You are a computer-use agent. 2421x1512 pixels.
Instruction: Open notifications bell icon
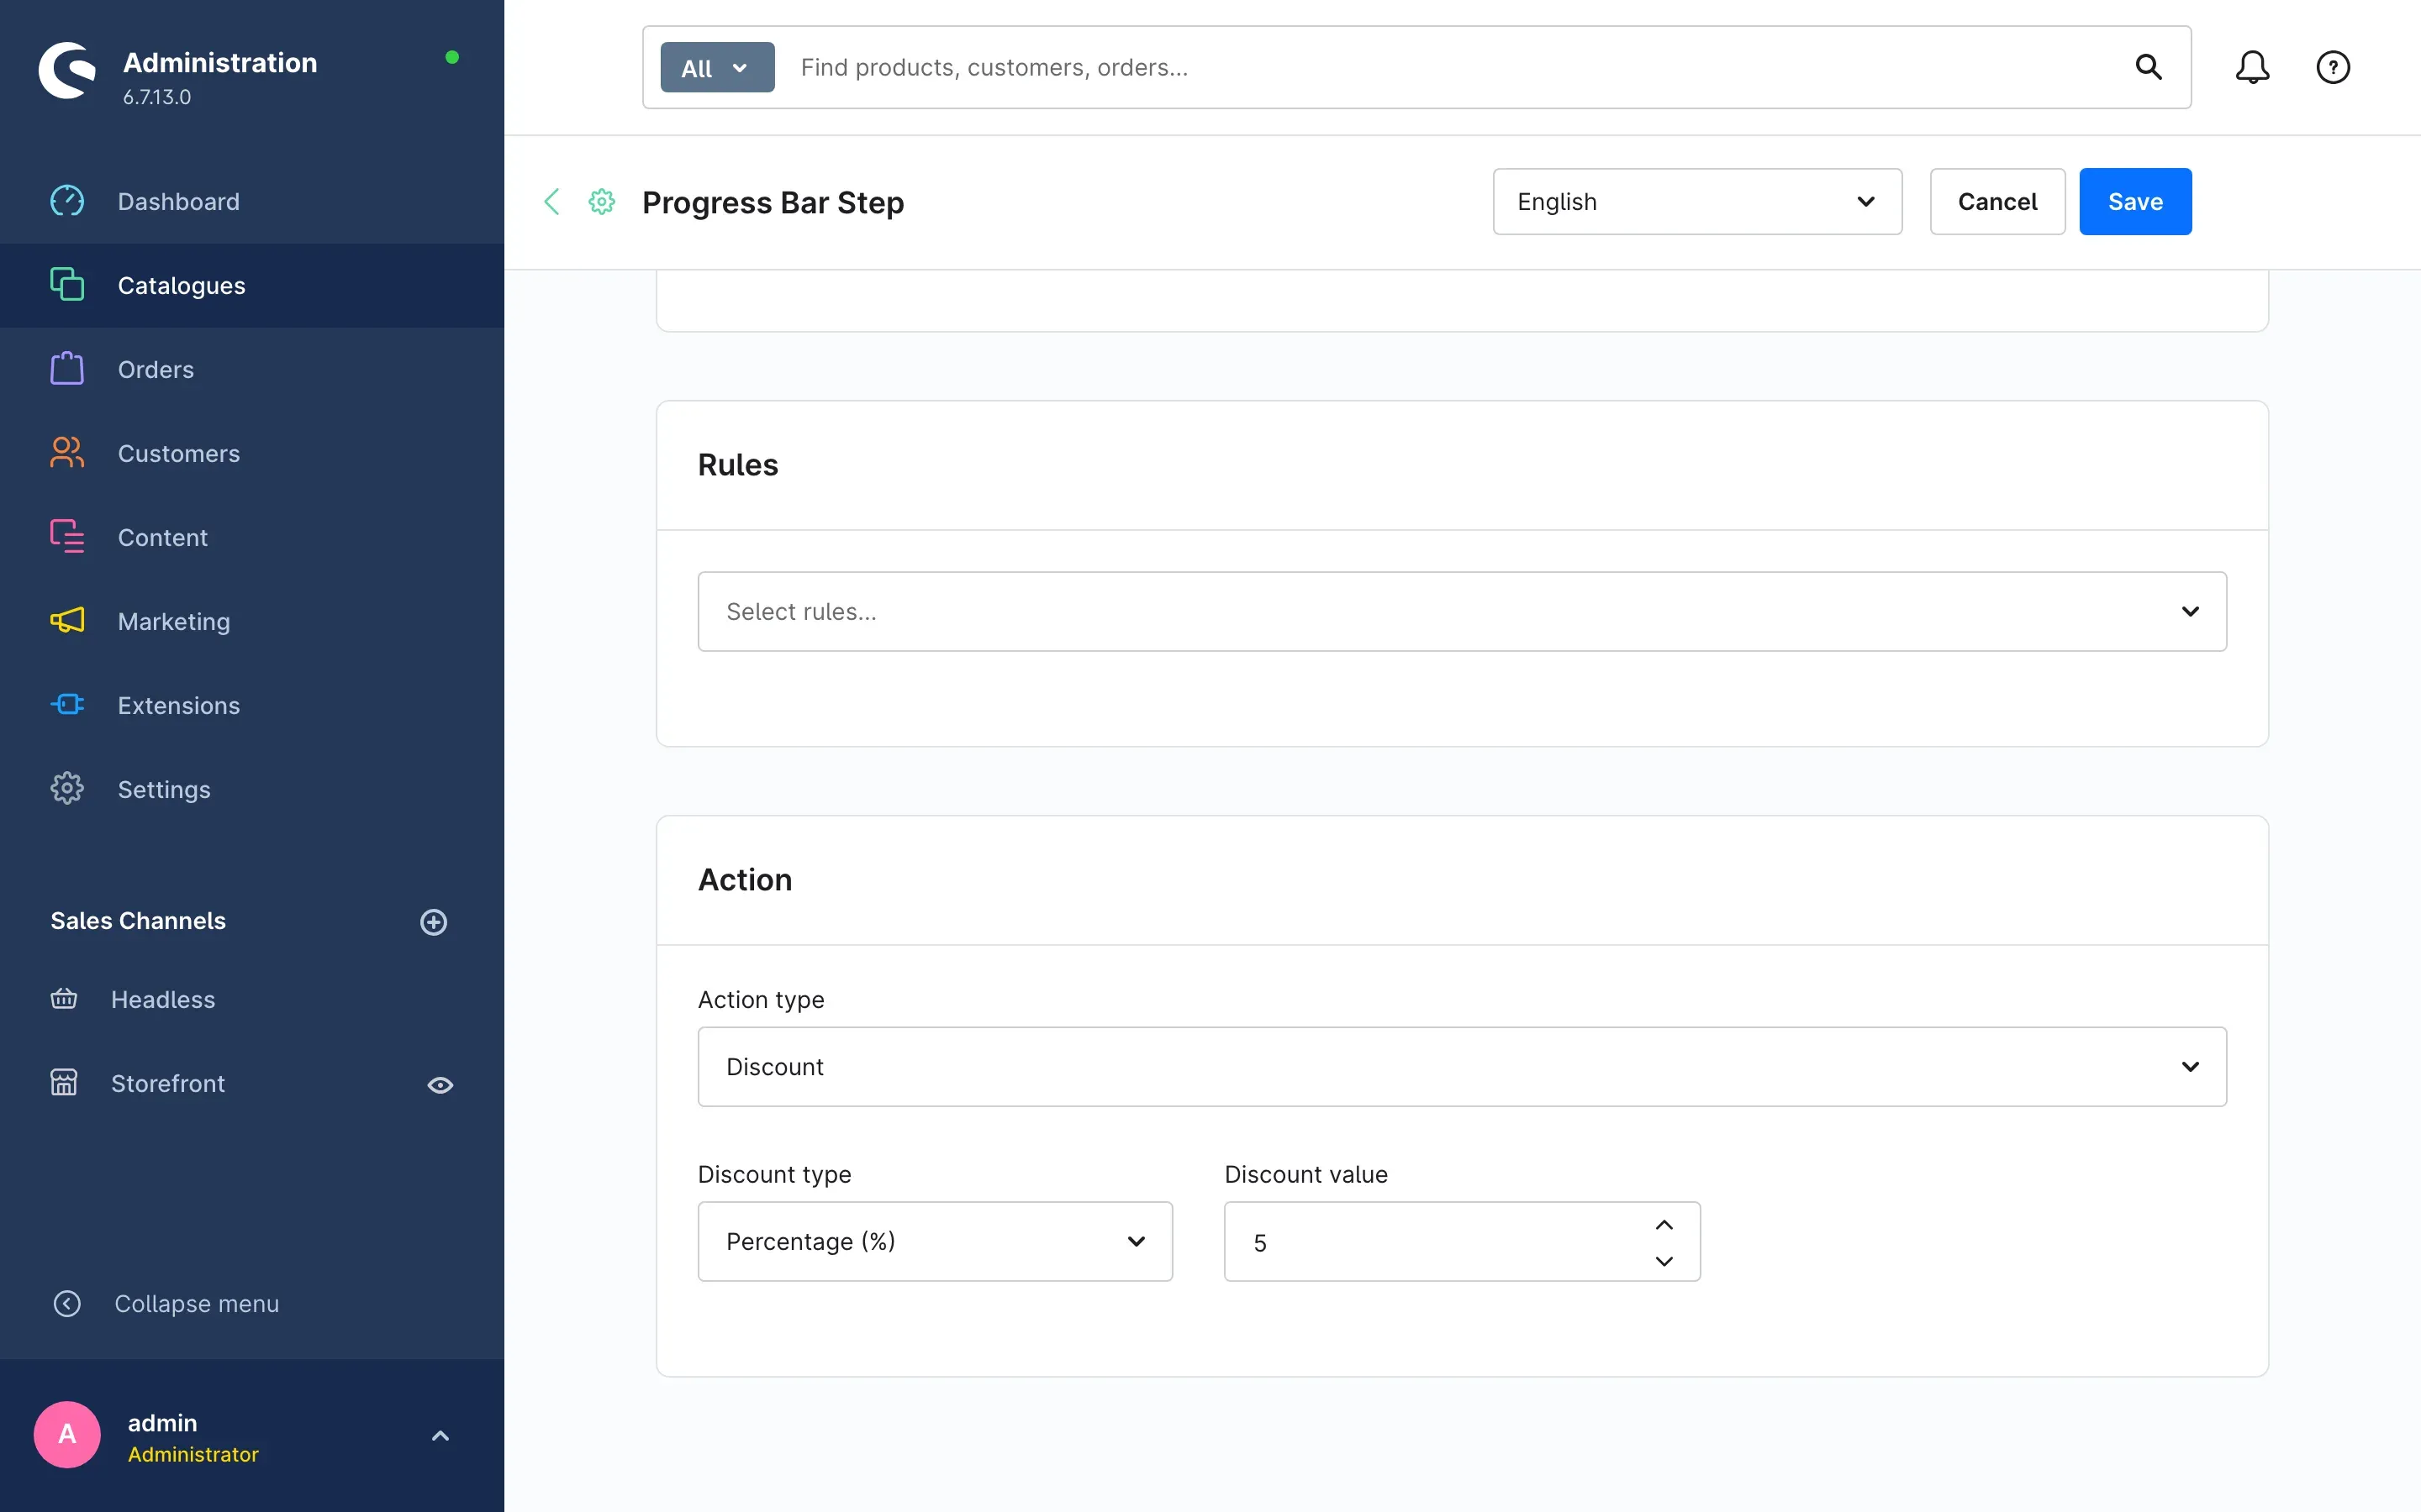2252,67
